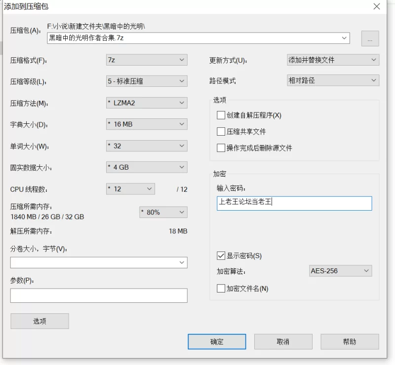The height and width of the screenshot is (365, 395).
Task: Expand the 更新方式 dropdown
Action: pos(333,60)
